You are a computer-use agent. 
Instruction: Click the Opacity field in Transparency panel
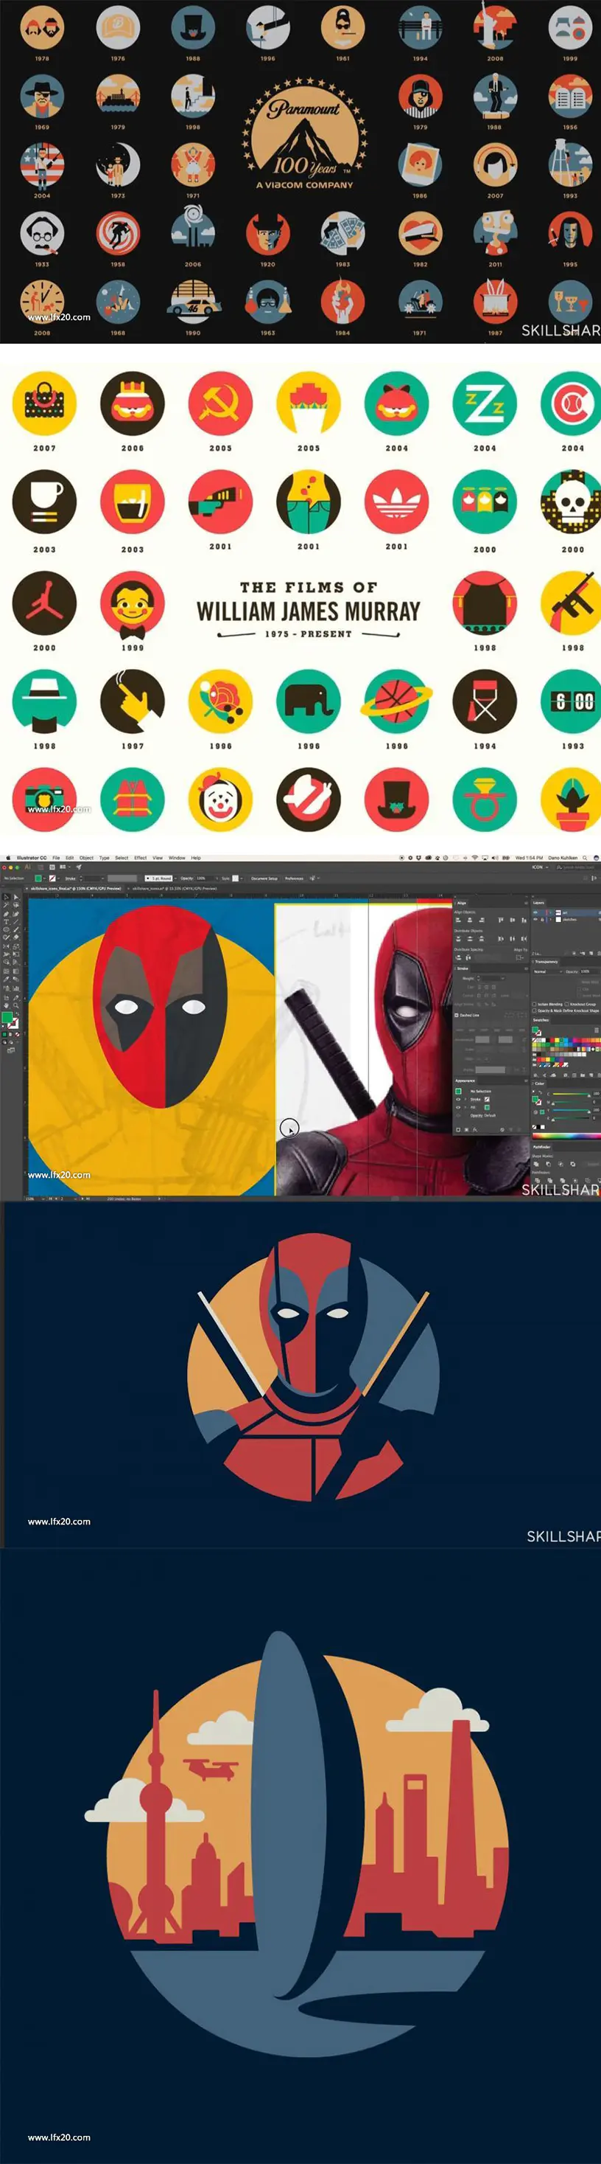click(590, 972)
